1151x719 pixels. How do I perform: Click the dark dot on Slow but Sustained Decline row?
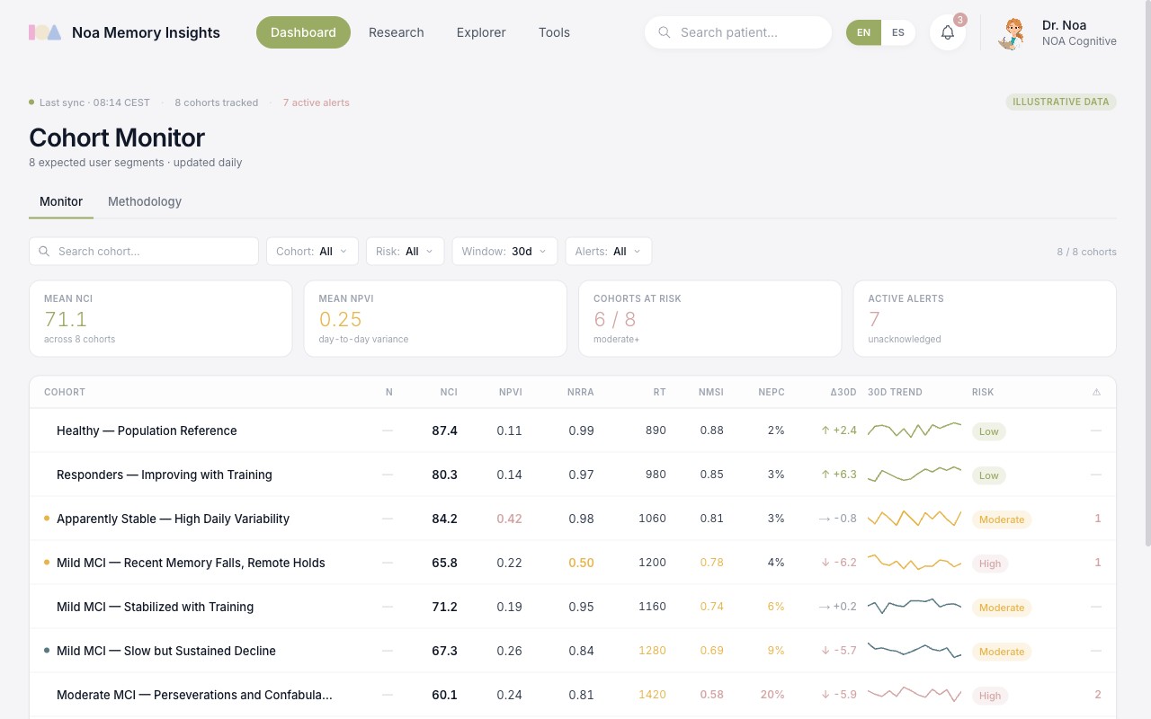click(x=47, y=651)
